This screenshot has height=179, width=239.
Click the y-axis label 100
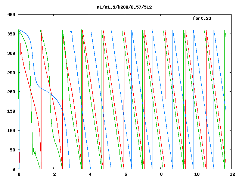pos(11,131)
